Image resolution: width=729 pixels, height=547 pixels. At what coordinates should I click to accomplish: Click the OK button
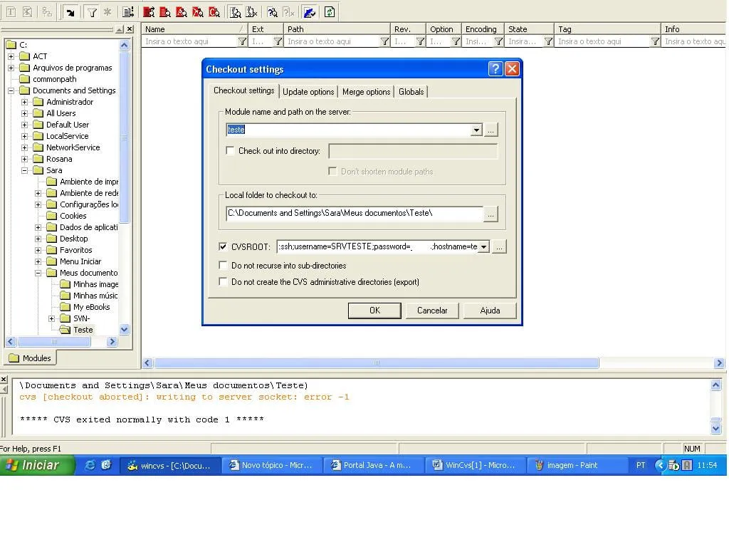tap(374, 311)
